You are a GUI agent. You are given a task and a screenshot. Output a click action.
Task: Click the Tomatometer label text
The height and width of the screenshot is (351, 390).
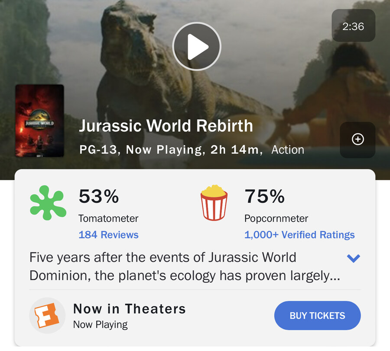tap(108, 219)
